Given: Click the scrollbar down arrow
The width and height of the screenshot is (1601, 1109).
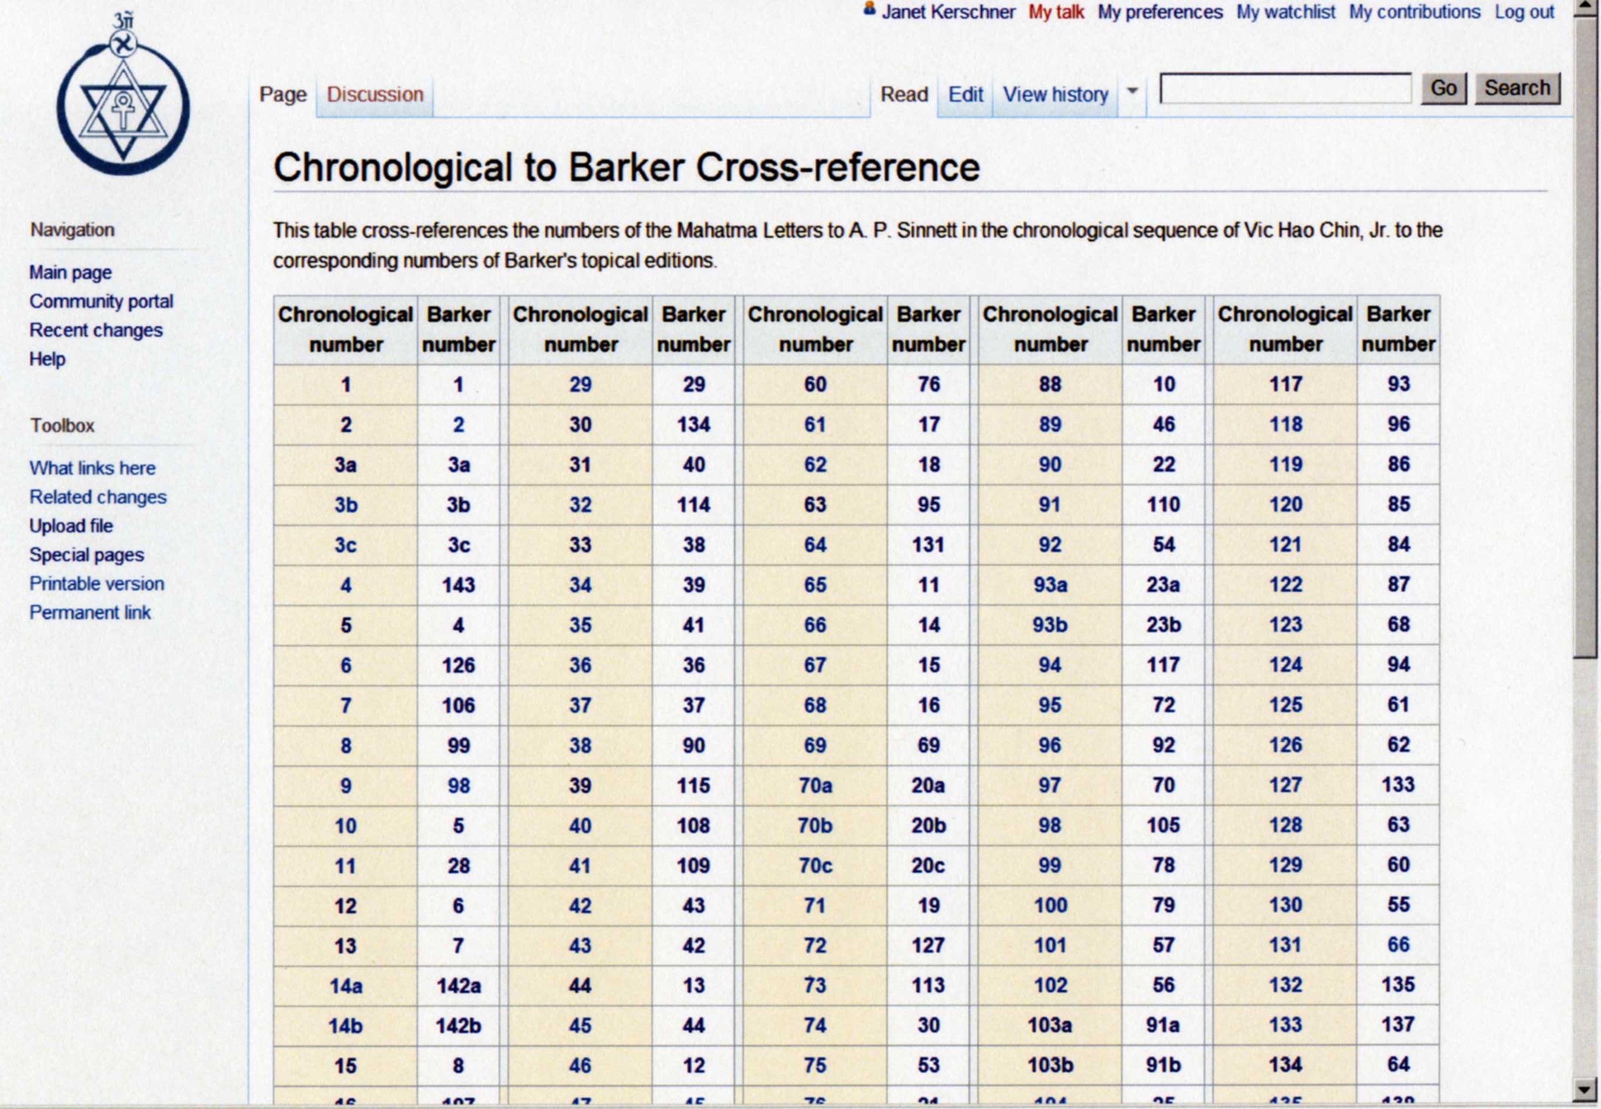Looking at the screenshot, I should pyautogui.click(x=1585, y=1089).
